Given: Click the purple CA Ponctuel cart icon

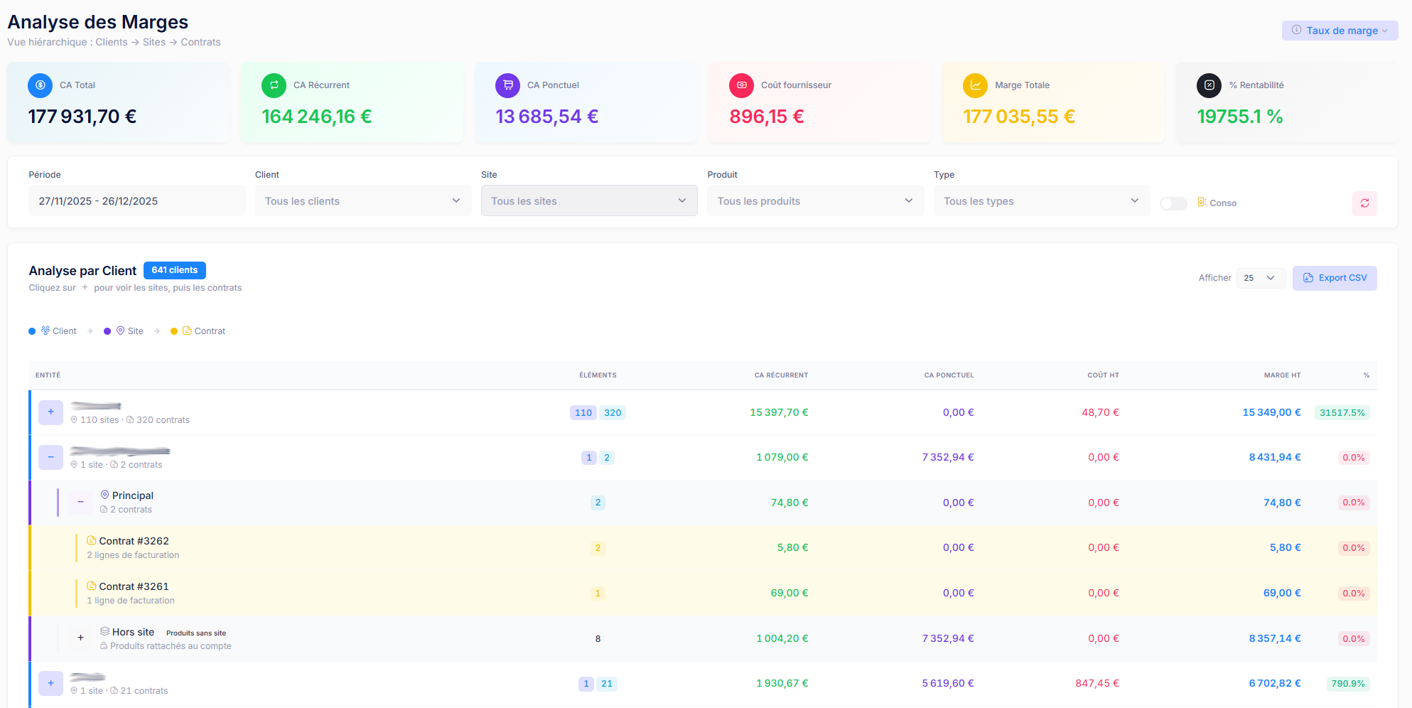Looking at the screenshot, I should [x=507, y=85].
